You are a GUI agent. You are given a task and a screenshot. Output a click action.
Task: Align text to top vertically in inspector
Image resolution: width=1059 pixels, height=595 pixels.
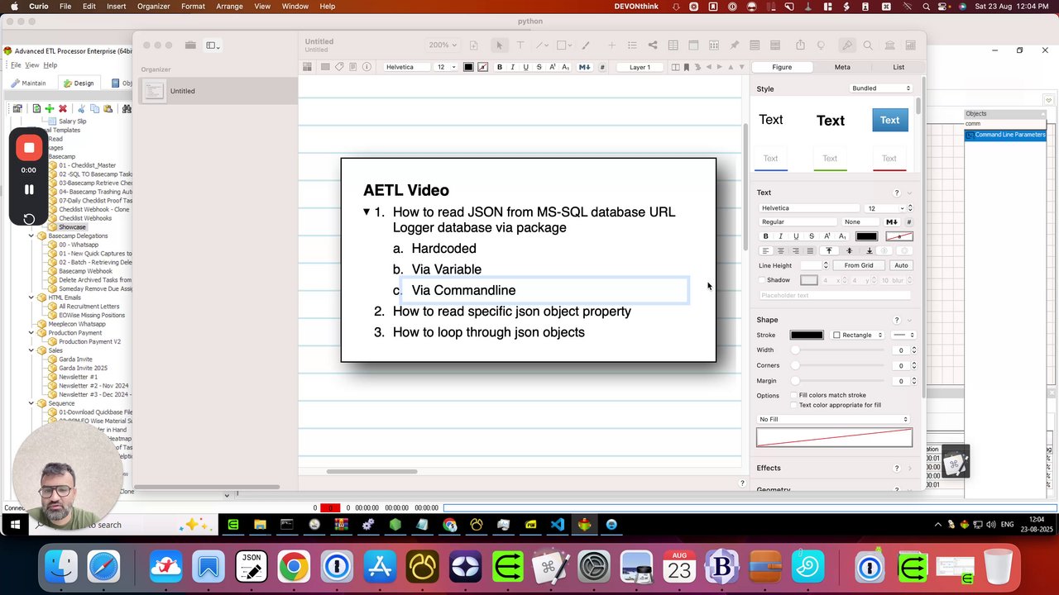point(829,250)
